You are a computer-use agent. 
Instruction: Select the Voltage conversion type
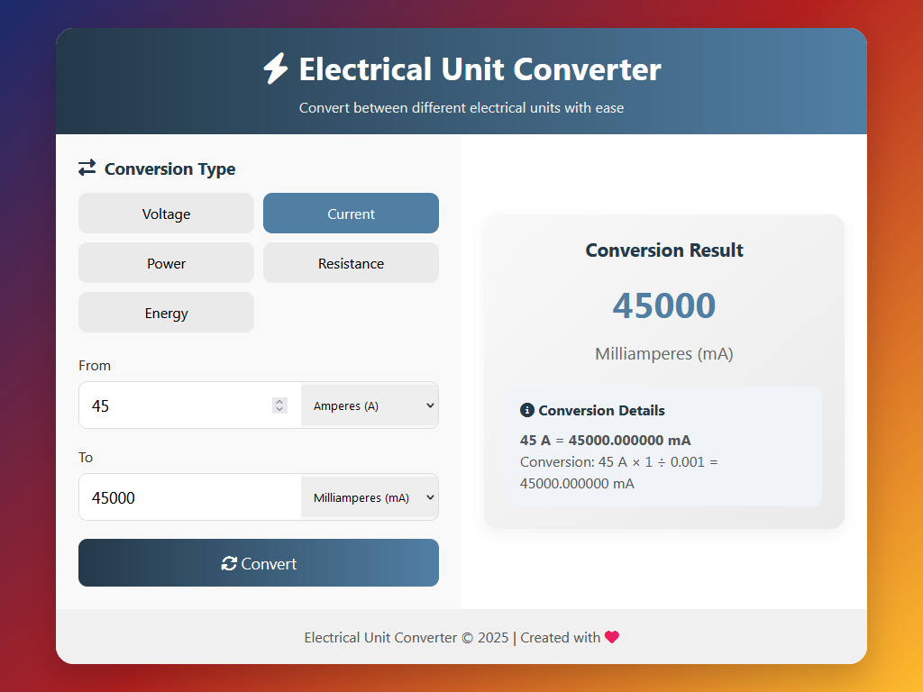click(166, 214)
